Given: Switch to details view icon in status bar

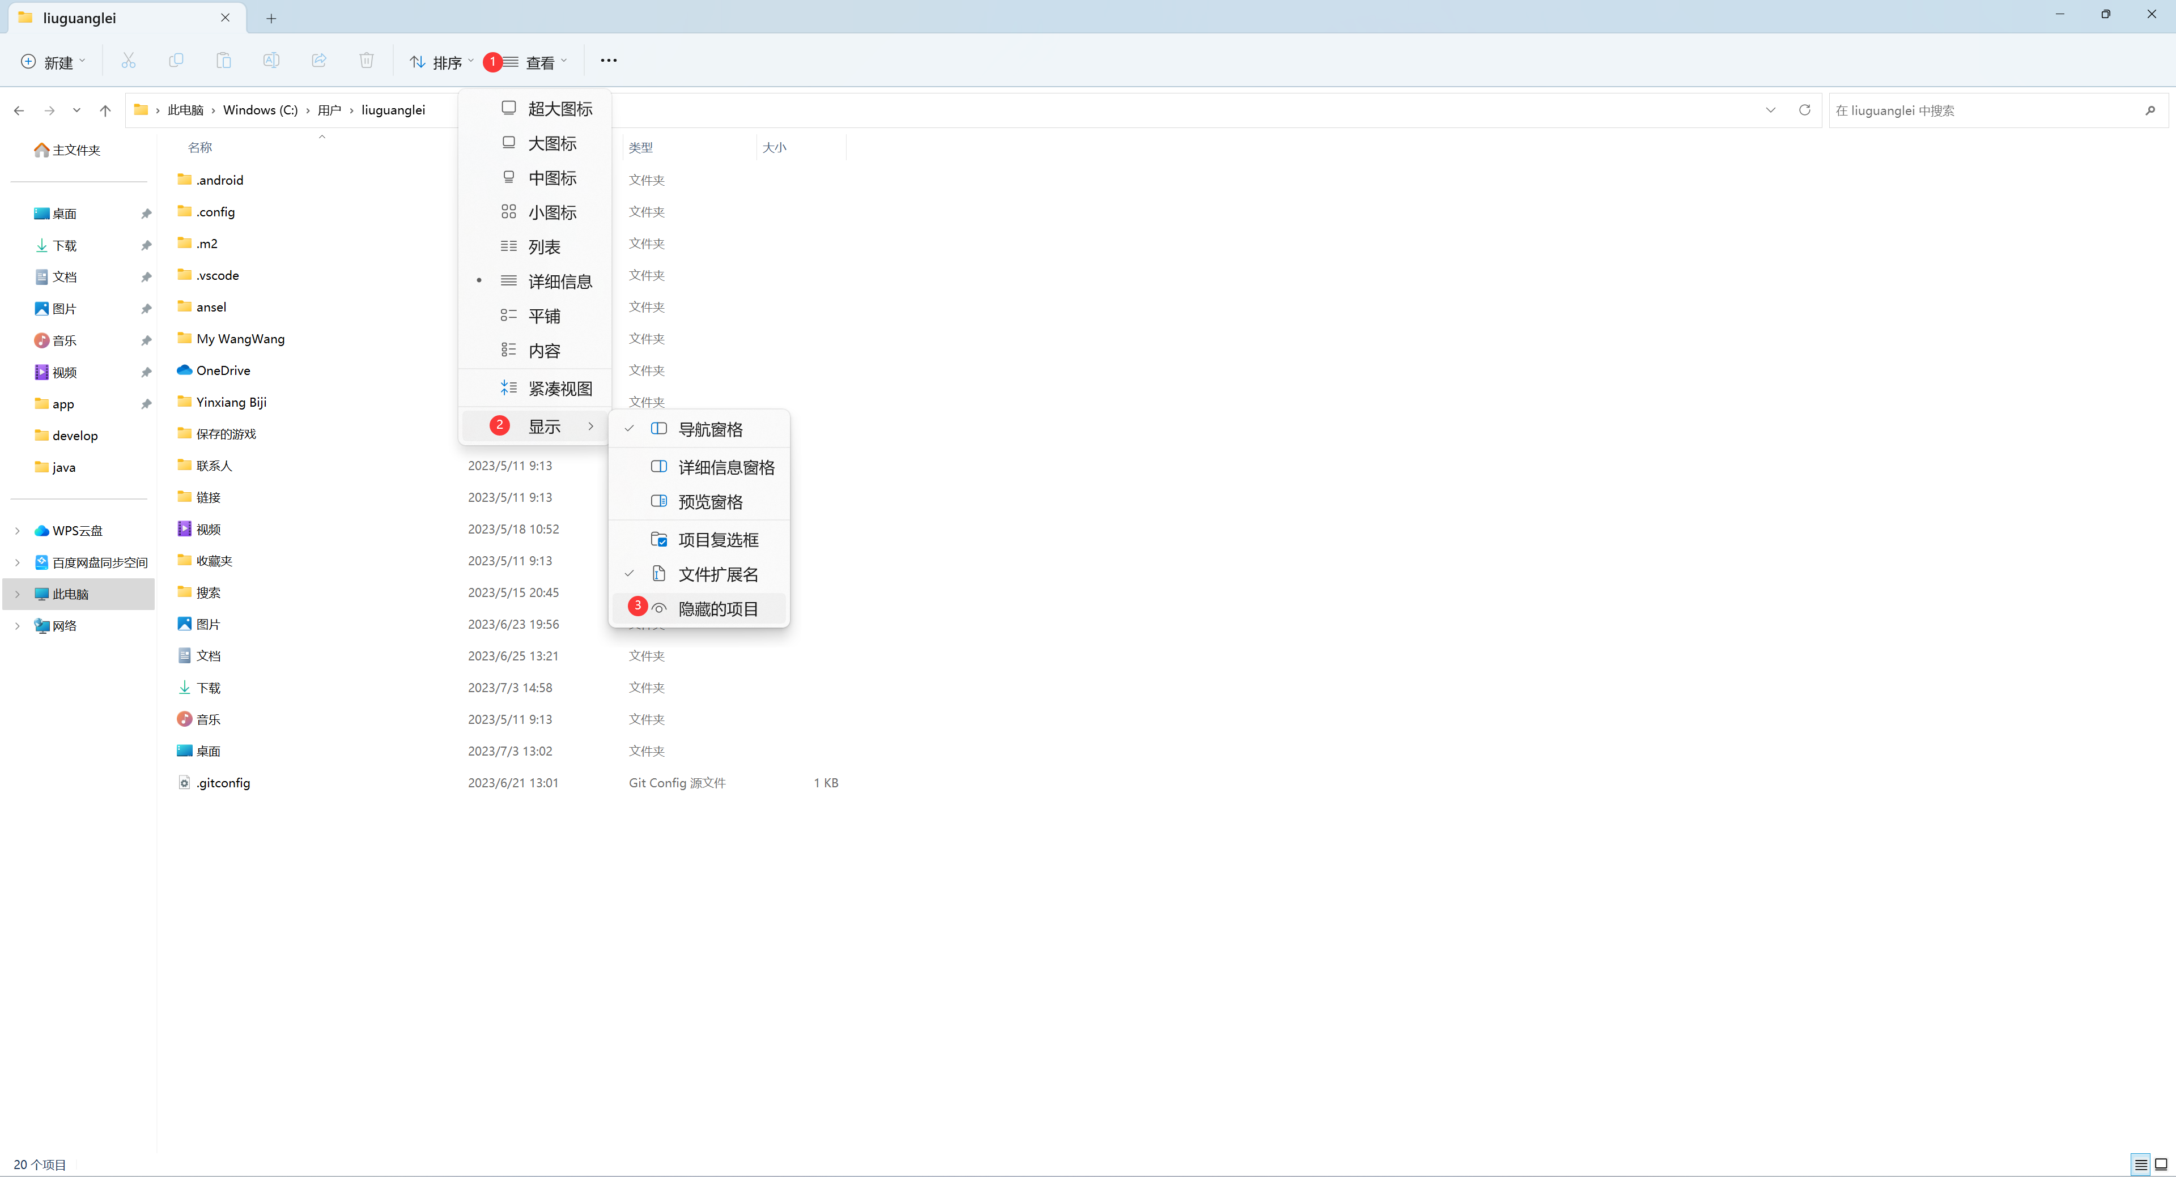Looking at the screenshot, I should click(2140, 1165).
